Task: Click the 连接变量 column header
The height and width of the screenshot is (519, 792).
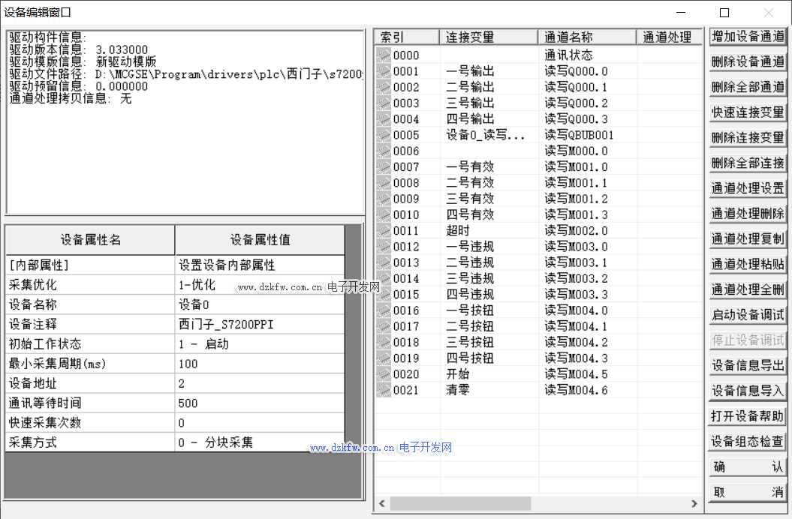Action: pyautogui.click(x=488, y=37)
